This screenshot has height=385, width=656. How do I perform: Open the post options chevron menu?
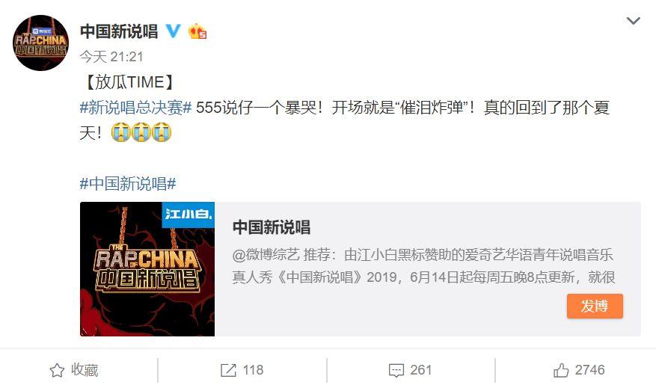coord(633,20)
